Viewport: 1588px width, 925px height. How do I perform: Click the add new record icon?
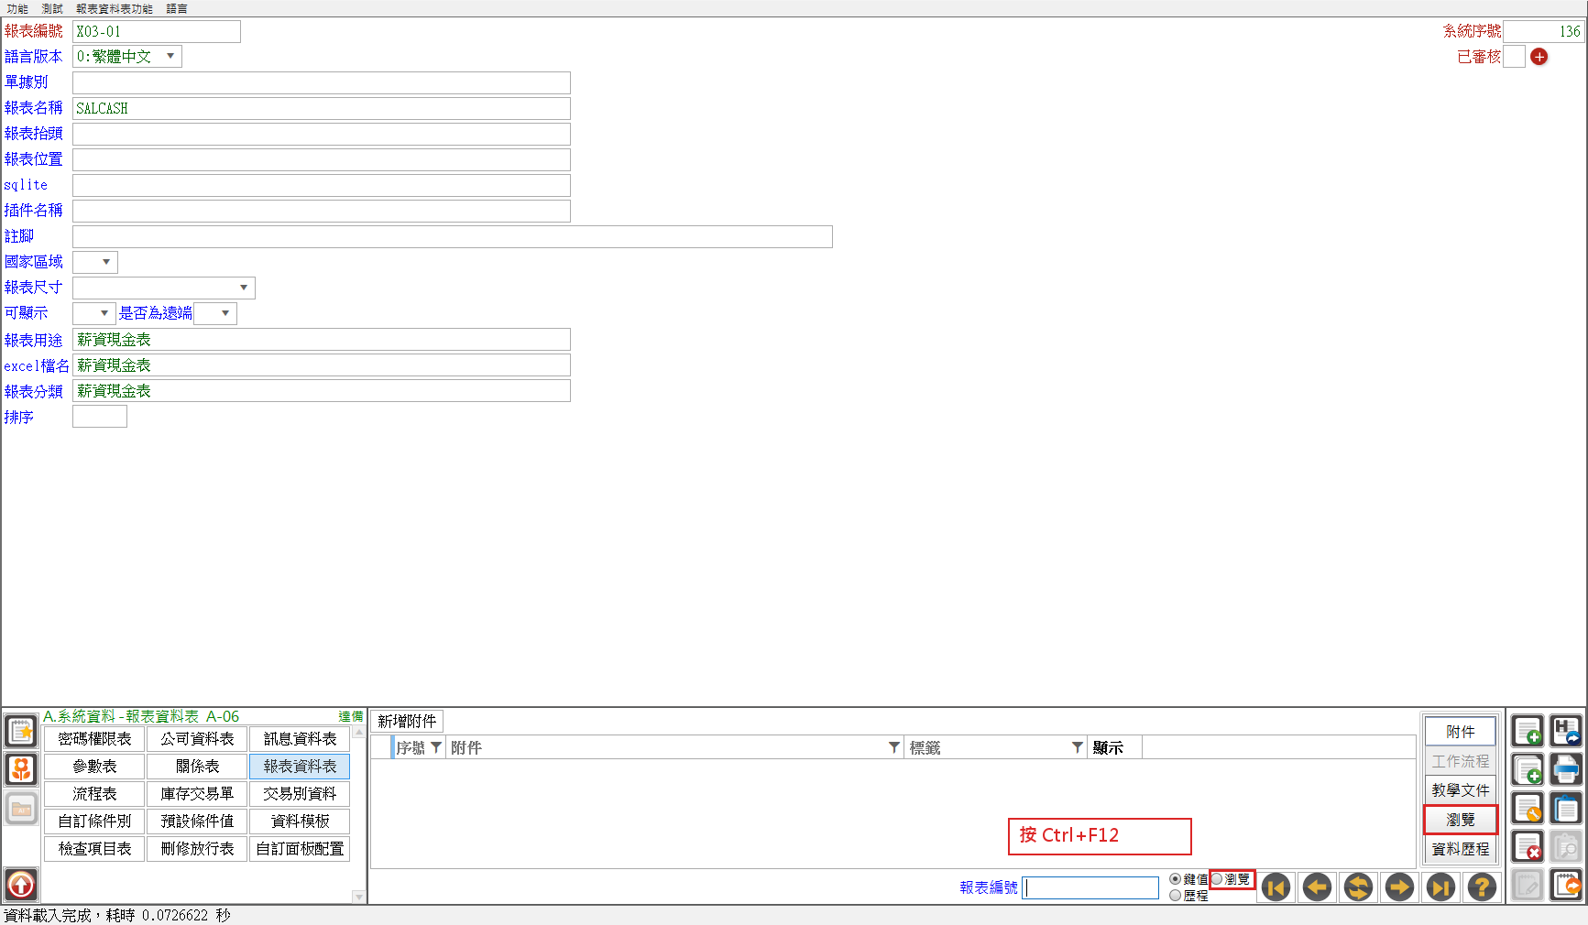click(x=1528, y=732)
